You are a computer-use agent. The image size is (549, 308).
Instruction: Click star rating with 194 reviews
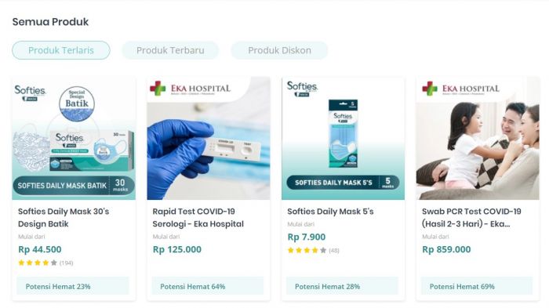(x=45, y=263)
